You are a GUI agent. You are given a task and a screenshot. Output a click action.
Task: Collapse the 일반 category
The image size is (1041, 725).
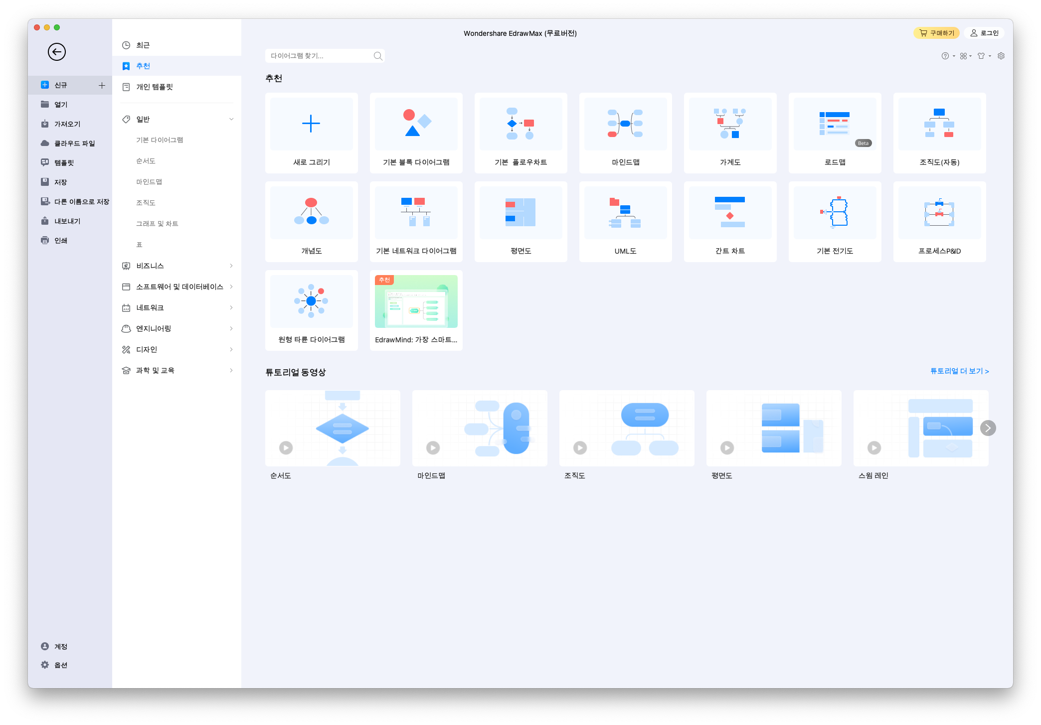231,119
